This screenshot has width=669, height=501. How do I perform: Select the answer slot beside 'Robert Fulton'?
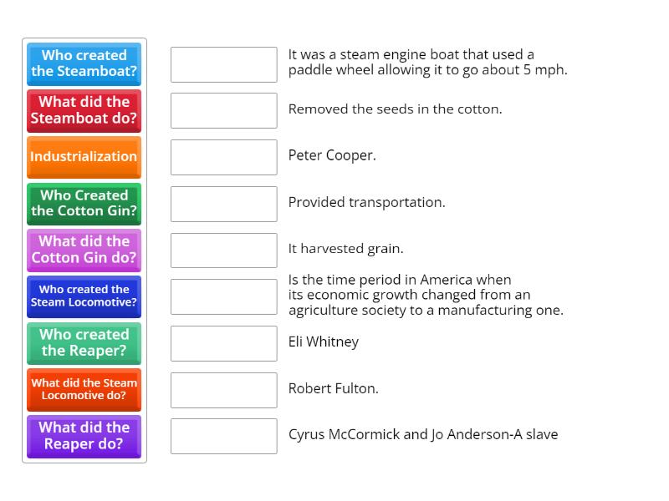[223, 389]
